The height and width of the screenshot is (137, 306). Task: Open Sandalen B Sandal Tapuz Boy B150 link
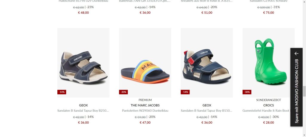[207, 110]
